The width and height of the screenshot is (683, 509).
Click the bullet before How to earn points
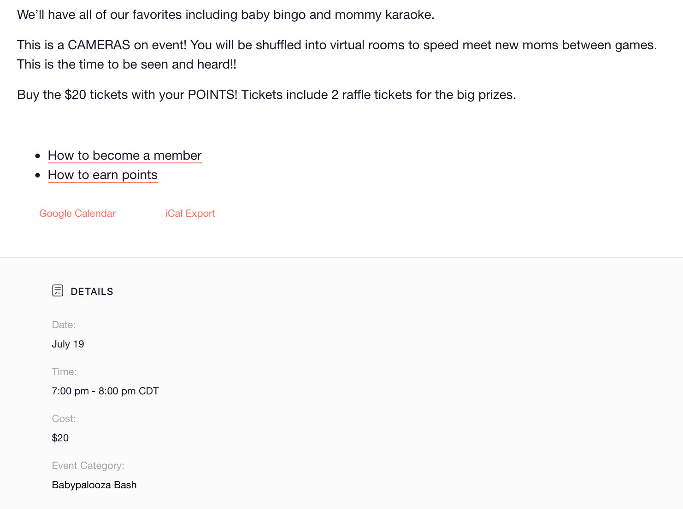click(38, 175)
